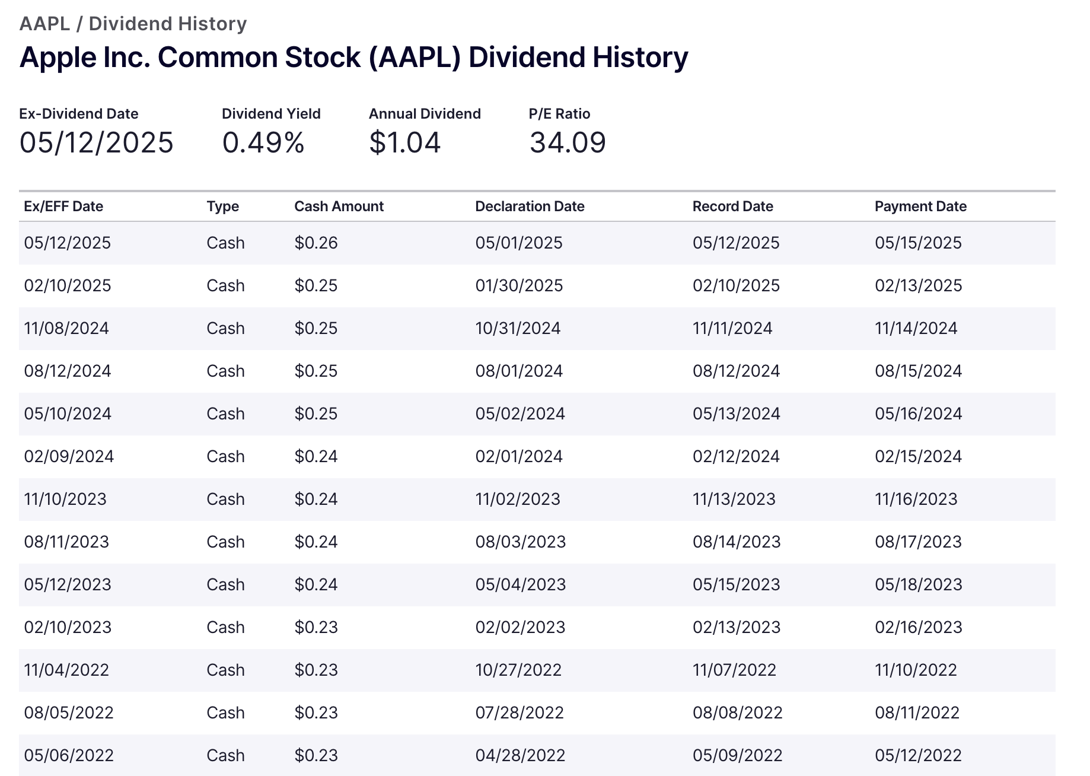The width and height of the screenshot is (1090, 776).
Task: Click Ex/EFF date 11/08/2024
Action: coord(66,328)
